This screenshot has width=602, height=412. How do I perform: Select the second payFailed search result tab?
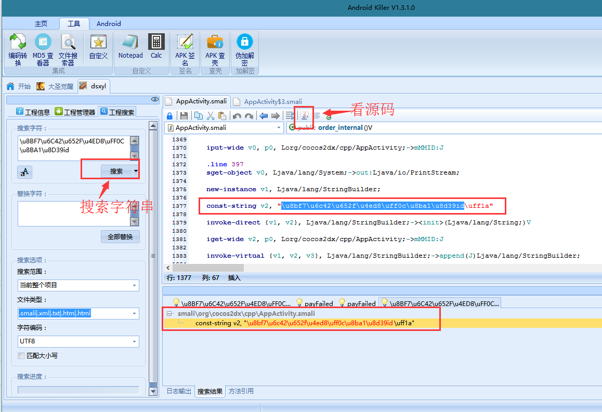coord(358,303)
